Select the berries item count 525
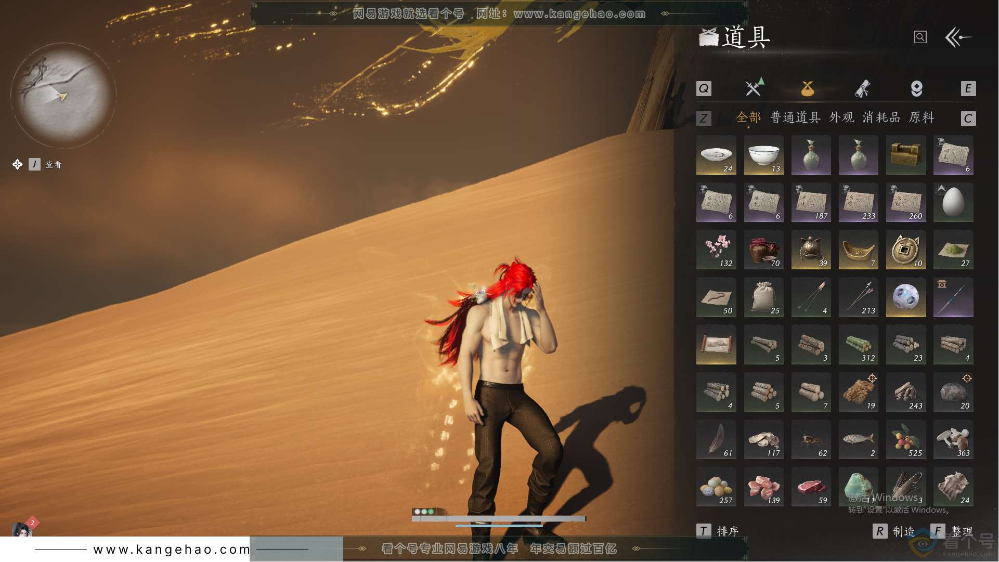Screen dimensions: 999x562 pyautogui.click(x=906, y=439)
